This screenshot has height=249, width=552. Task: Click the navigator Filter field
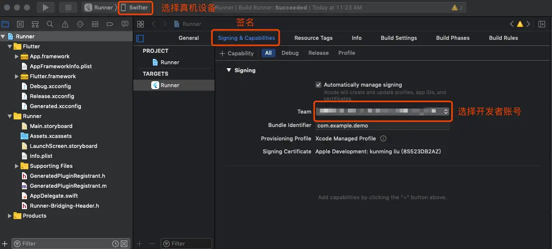71,244
